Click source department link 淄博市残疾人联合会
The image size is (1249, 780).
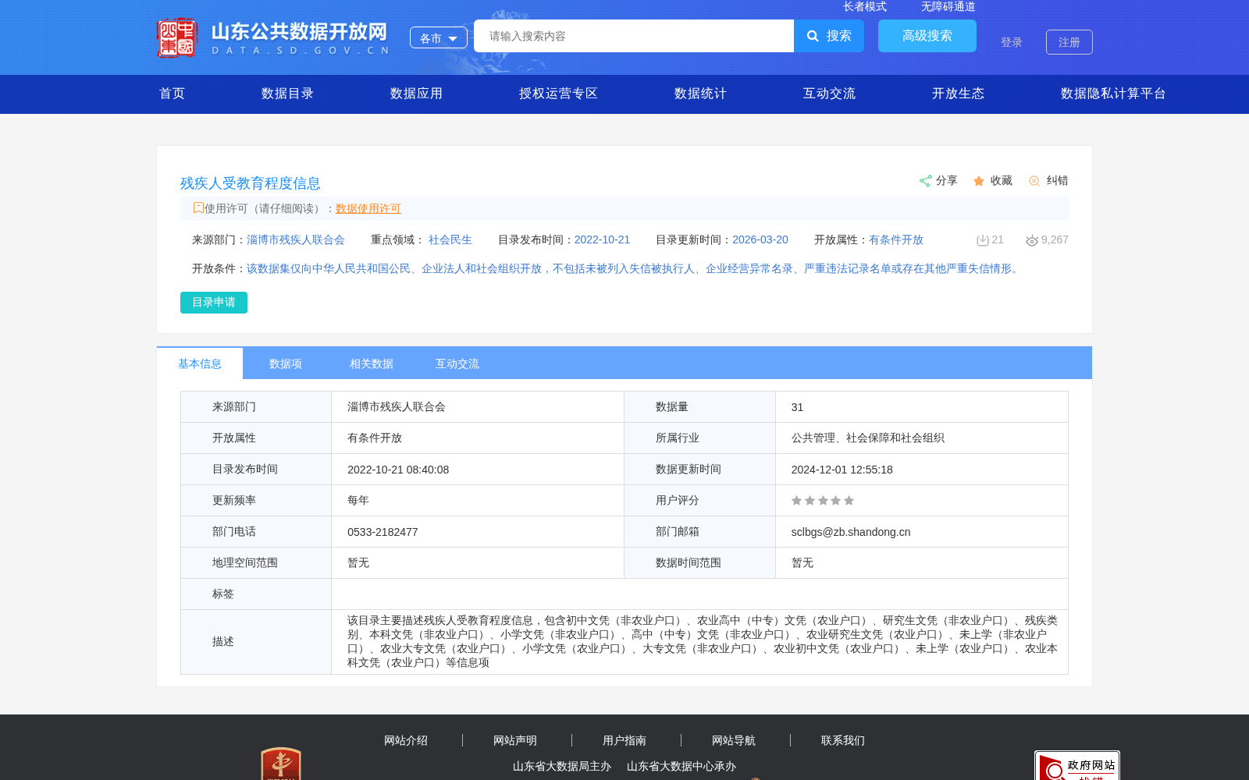296,240
